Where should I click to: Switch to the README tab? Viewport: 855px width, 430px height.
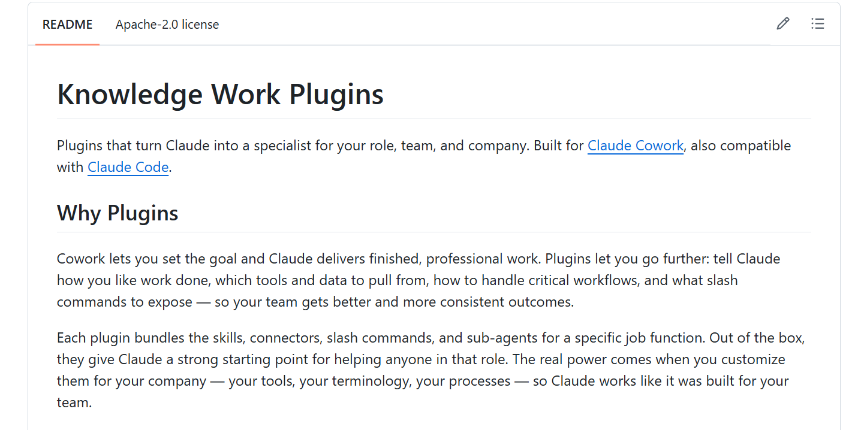point(67,25)
